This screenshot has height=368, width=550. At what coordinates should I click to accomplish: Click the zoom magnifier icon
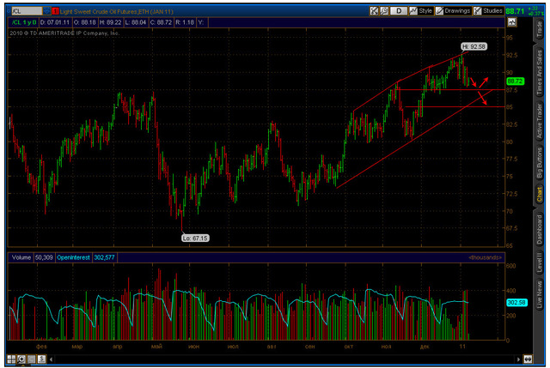click(21, 359)
